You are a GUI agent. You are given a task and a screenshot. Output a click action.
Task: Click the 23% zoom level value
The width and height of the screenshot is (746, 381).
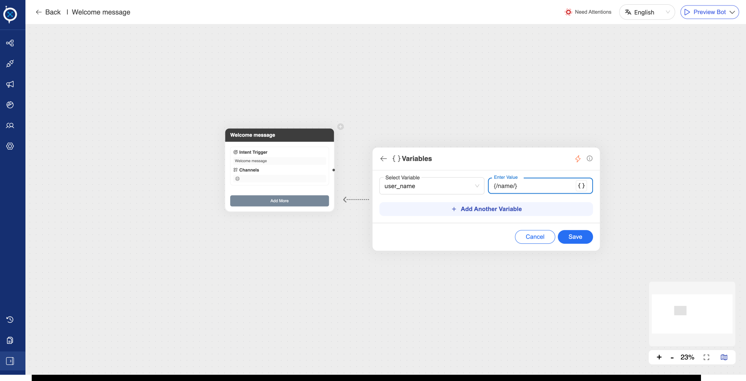click(687, 357)
